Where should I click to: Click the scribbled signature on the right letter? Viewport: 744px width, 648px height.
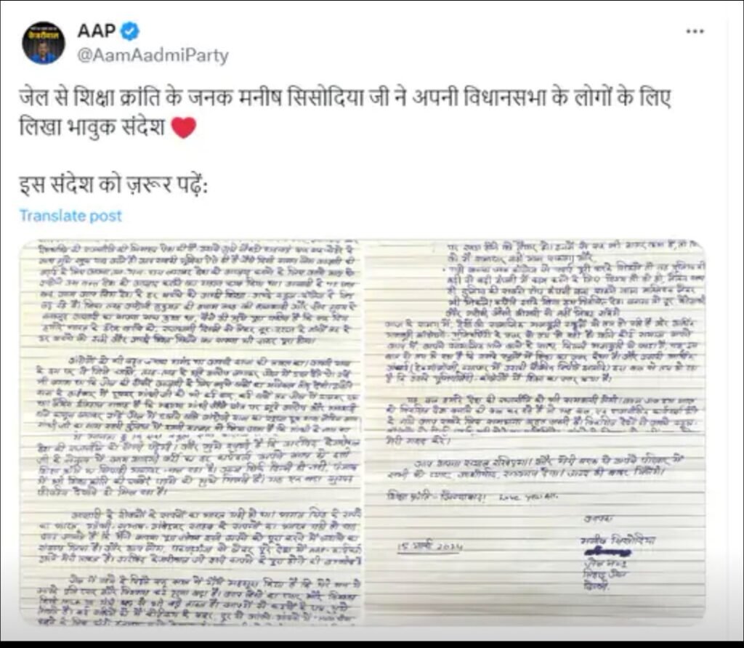click(608, 552)
